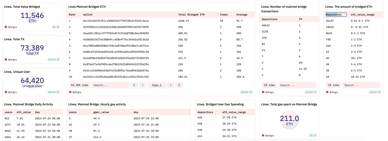Sort by the times column header
388x141 pixels.
coord(224,15)
